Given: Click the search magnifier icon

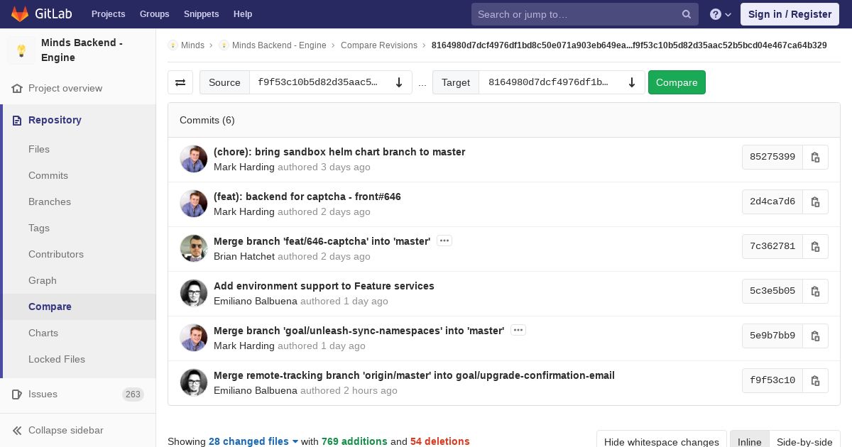Looking at the screenshot, I should click(687, 14).
